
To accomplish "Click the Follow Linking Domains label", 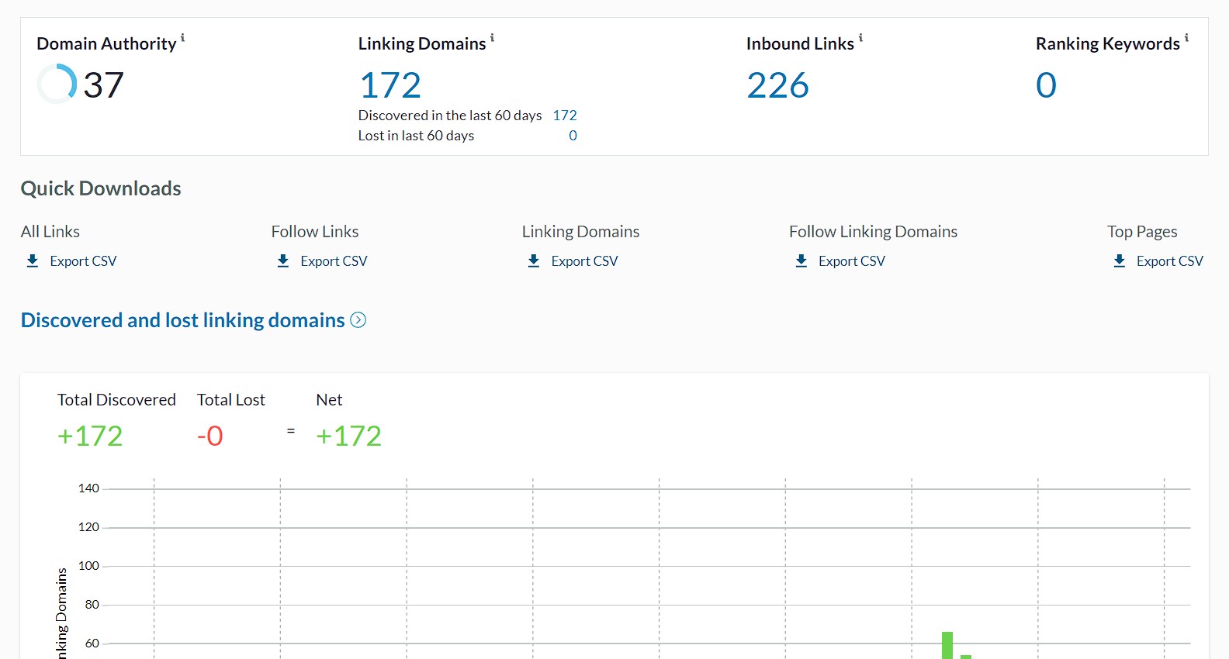I will [874, 232].
